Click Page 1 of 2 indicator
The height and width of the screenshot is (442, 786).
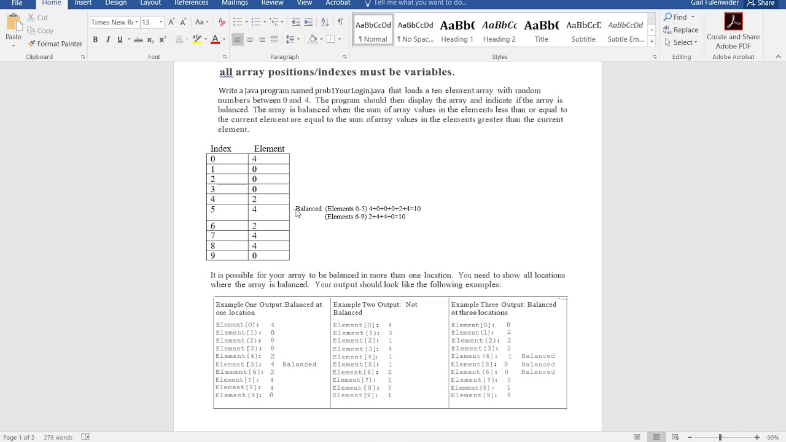pos(19,437)
